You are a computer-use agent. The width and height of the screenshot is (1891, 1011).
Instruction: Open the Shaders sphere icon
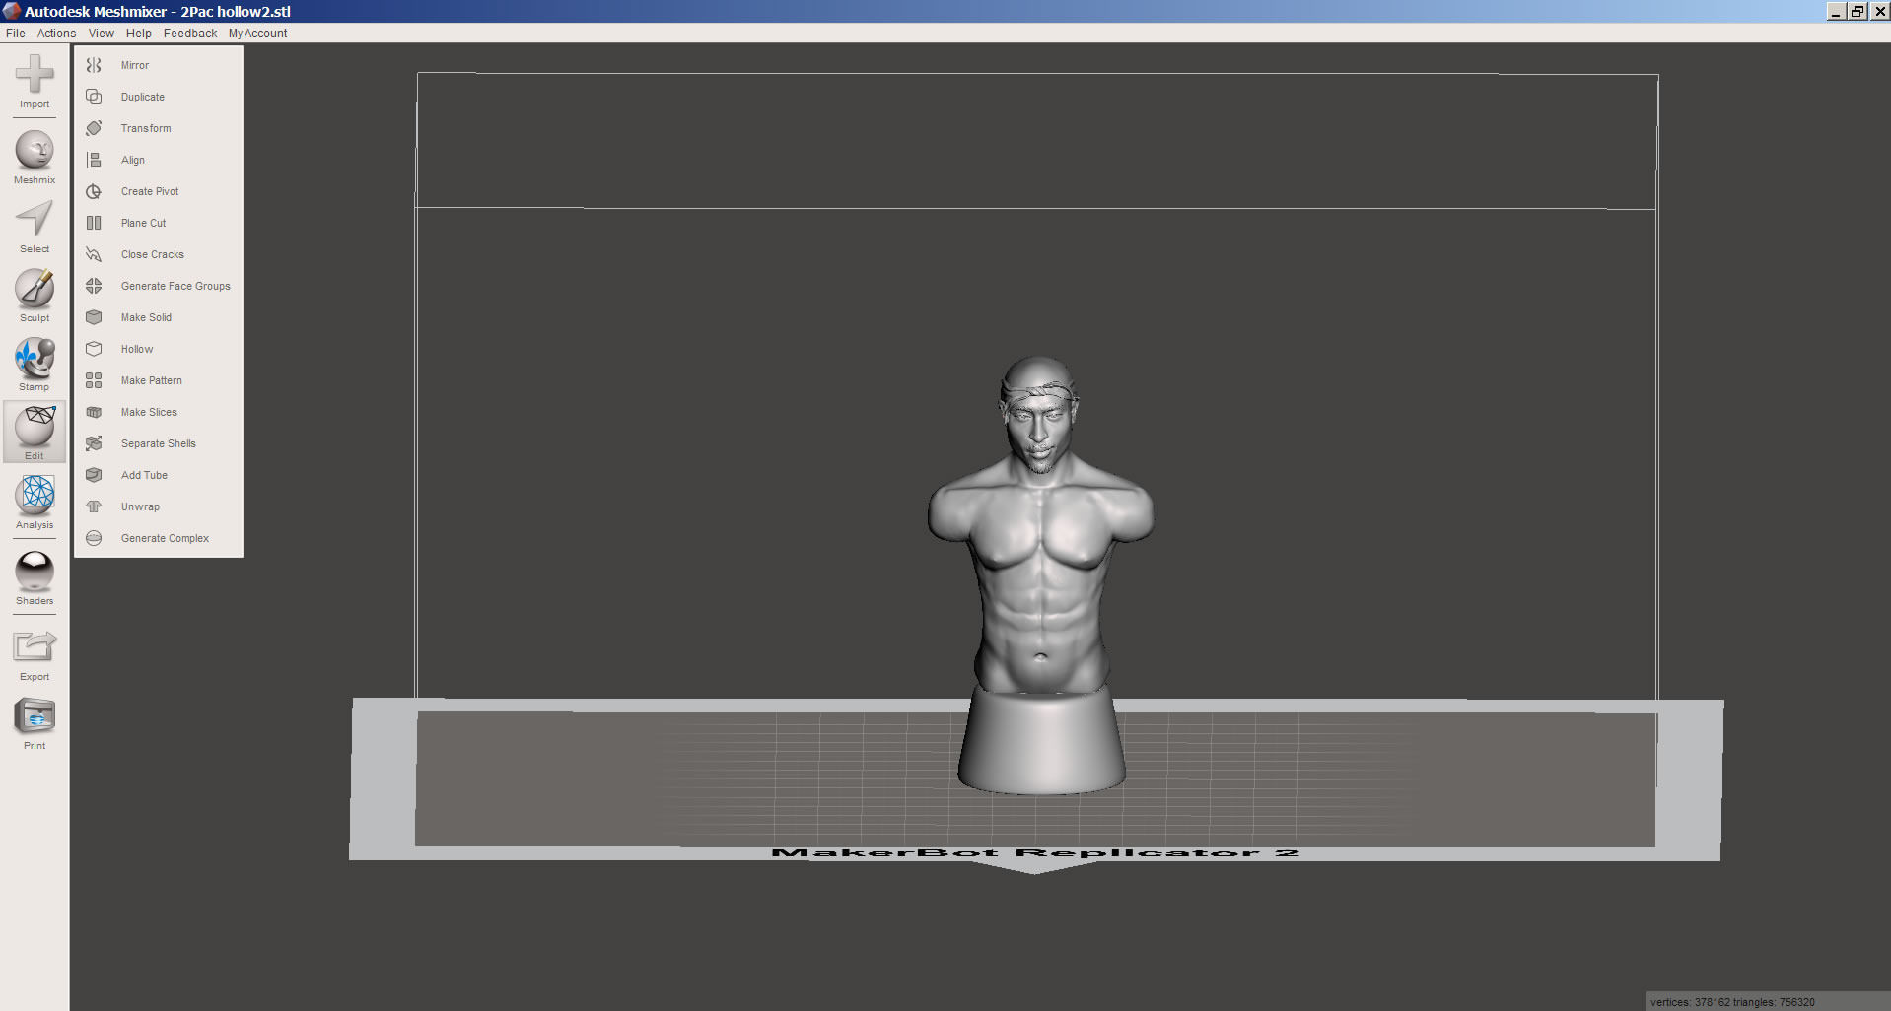click(x=35, y=571)
